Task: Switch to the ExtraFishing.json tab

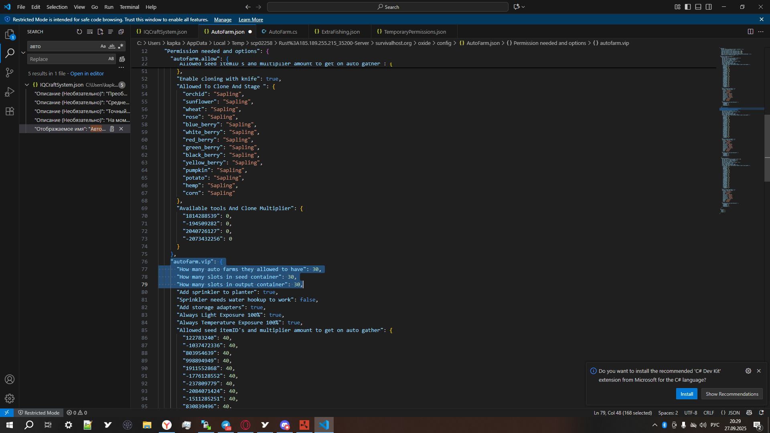Action: pos(340,32)
